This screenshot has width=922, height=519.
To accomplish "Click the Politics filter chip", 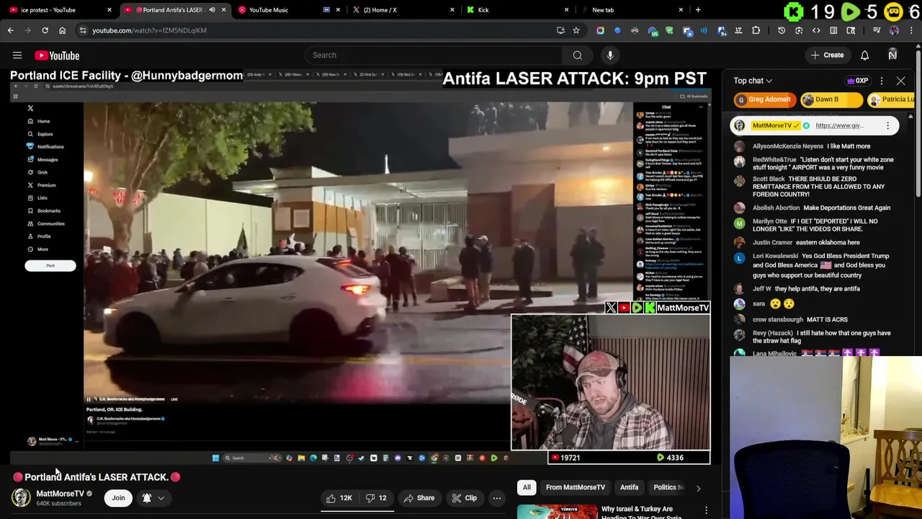I will tap(666, 488).
